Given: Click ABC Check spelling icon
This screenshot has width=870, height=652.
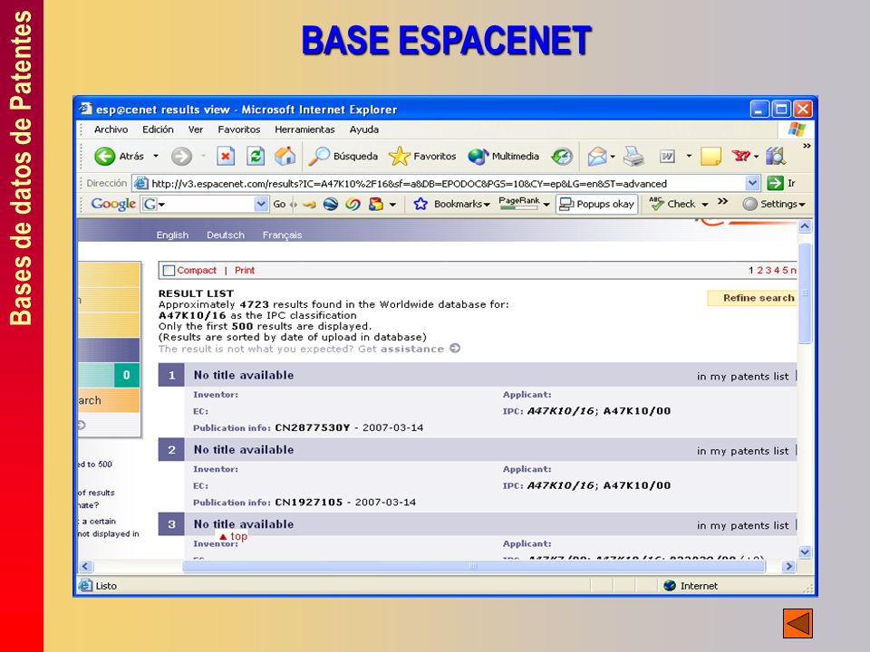Looking at the screenshot, I should [x=657, y=204].
